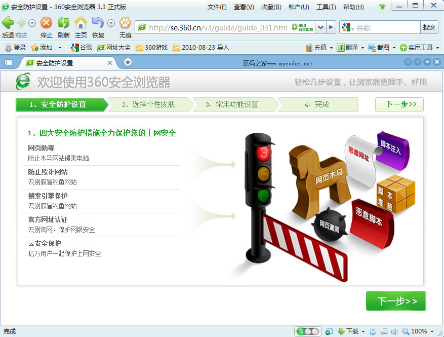
Task: Click the tab bar close X button
Action: click(x=437, y=62)
